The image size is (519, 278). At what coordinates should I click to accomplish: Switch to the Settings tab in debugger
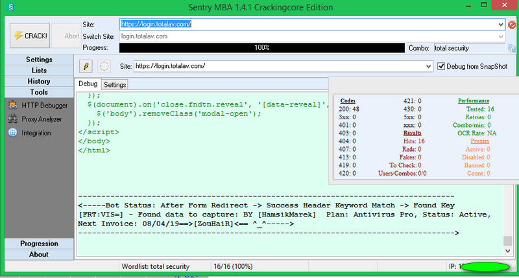115,85
